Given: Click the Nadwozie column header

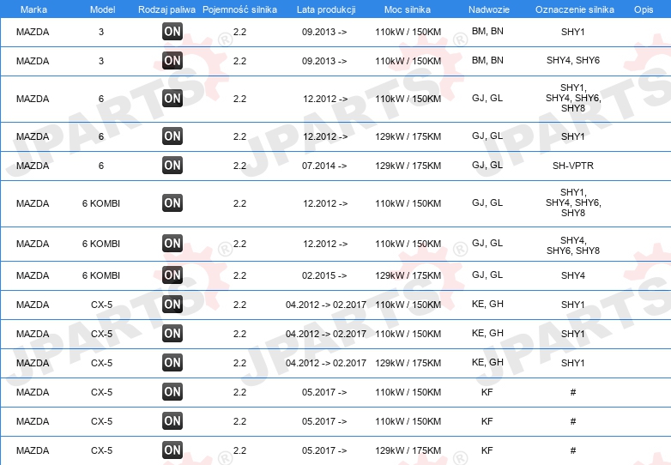Looking at the screenshot, I should click(489, 9).
